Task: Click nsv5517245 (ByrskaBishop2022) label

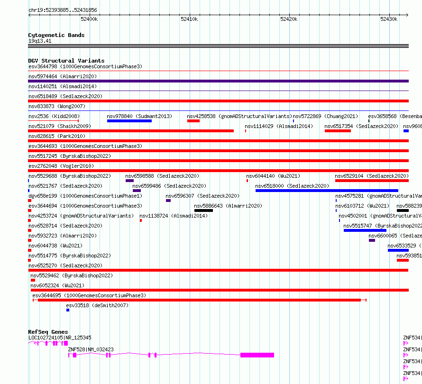Action: [x=70, y=156]
